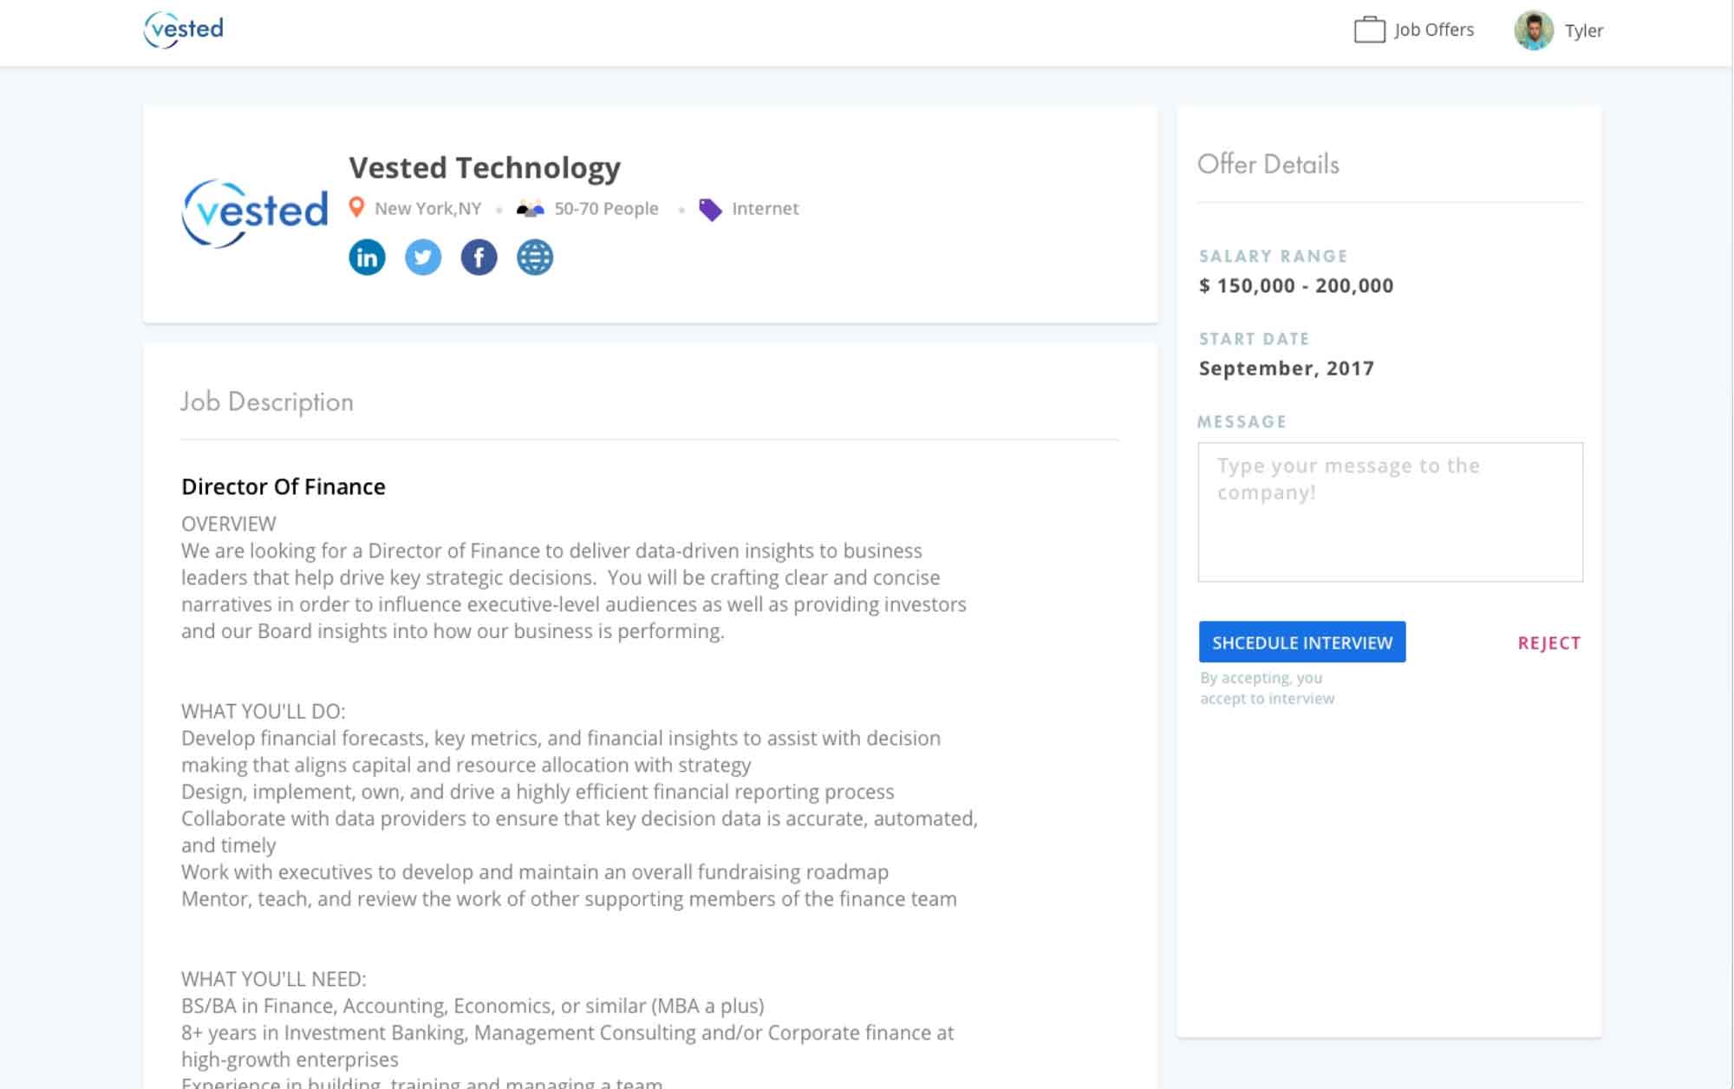This screenshot has height=1089, width=1734.
Task: Click the WHAT YOU'LL DO: label
Action: (x=264, y=711)
